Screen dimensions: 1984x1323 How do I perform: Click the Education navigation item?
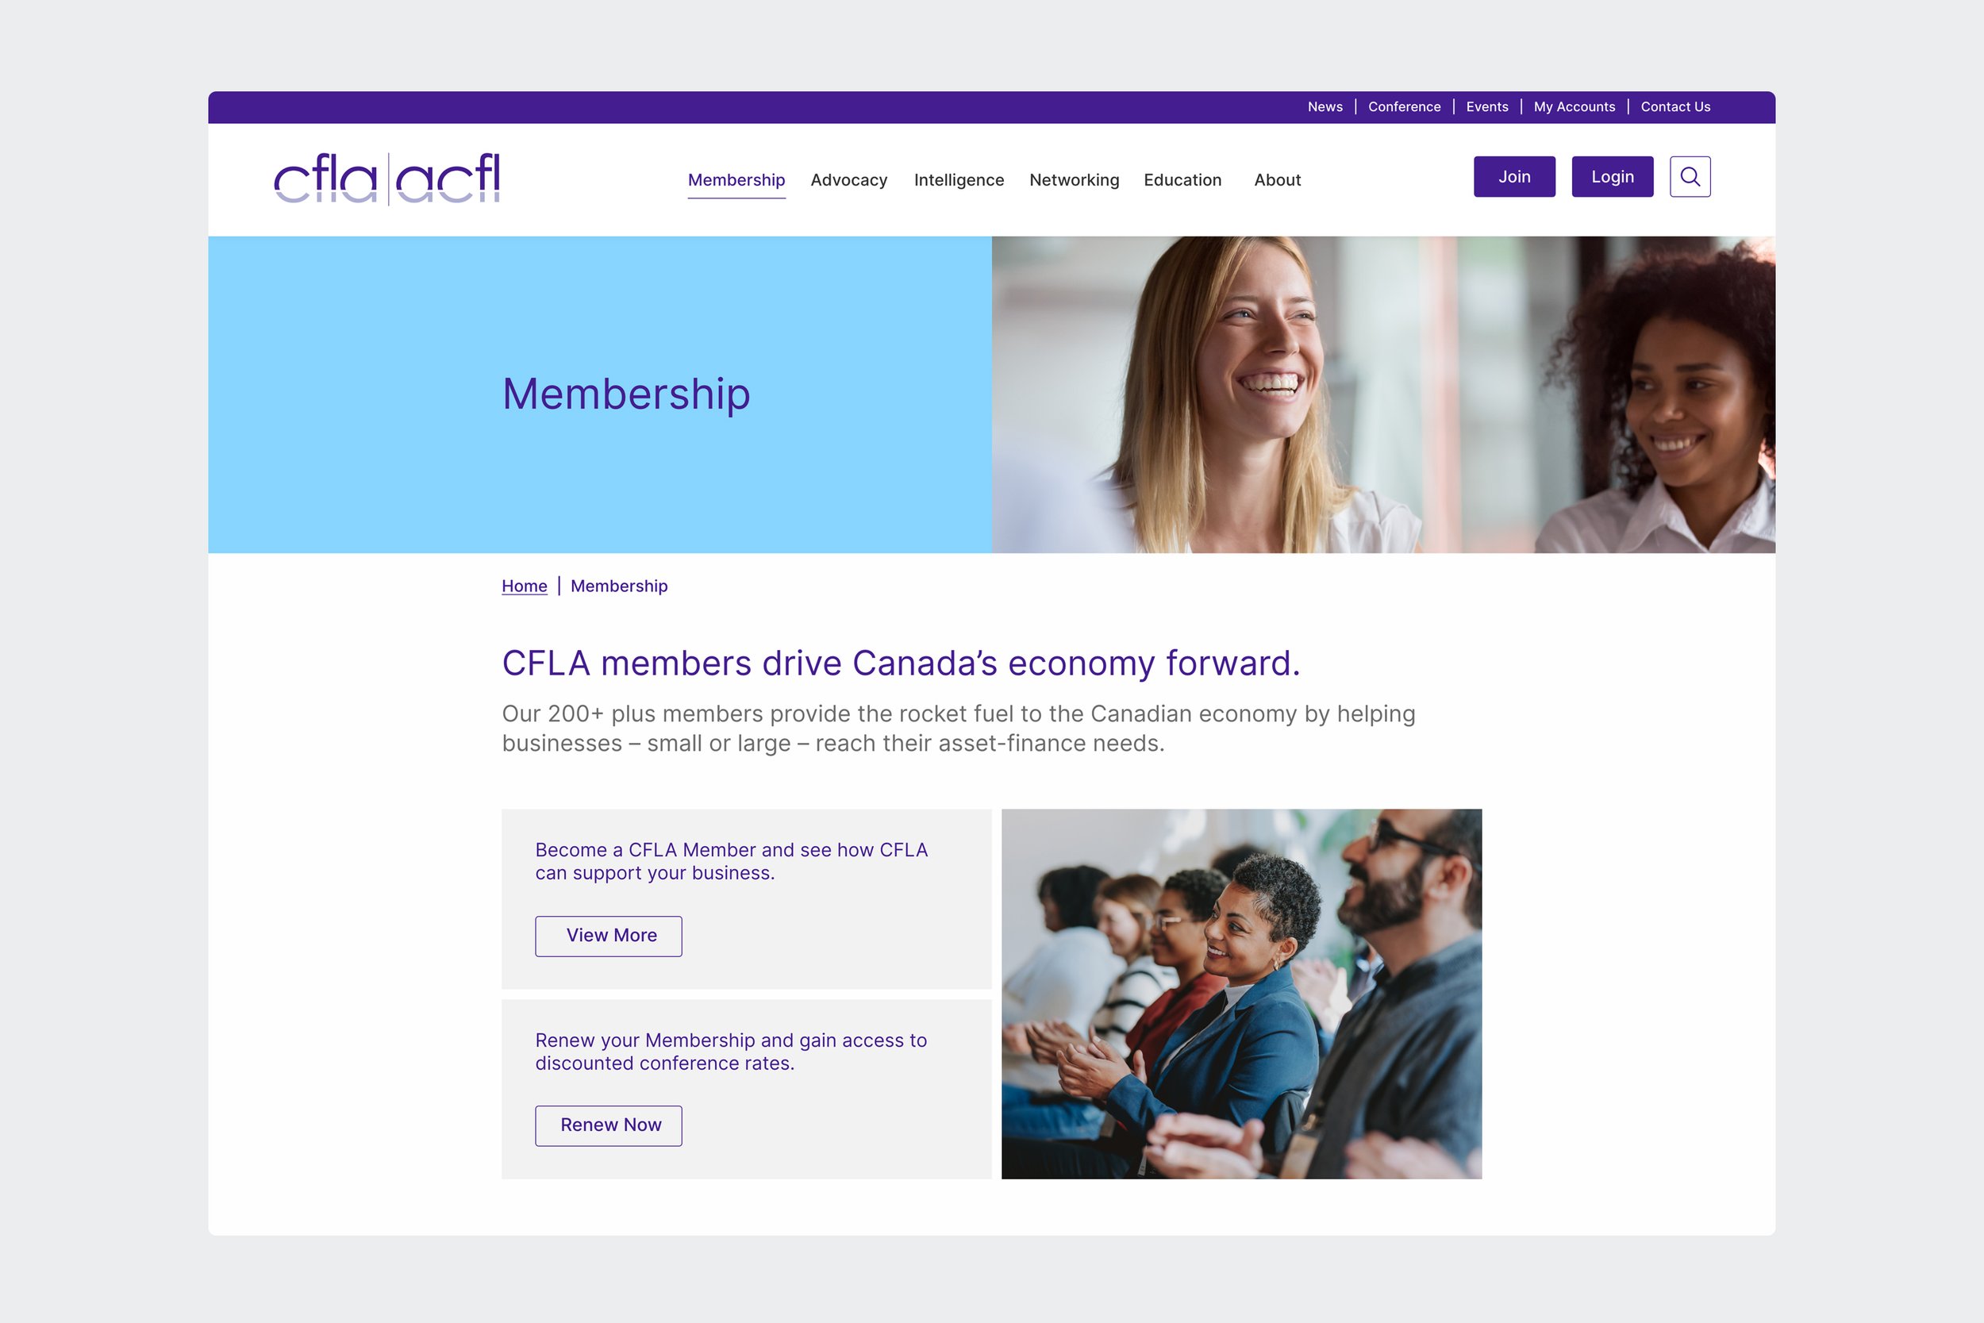[x=1182, y=179]
